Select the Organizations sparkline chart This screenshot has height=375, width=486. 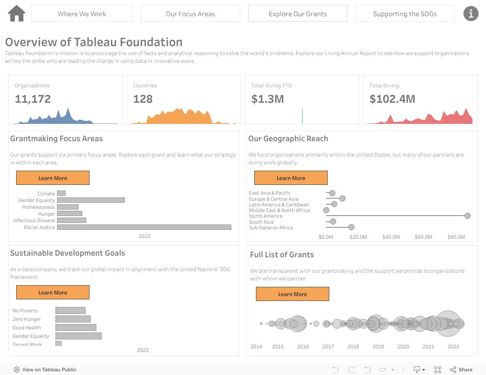(x=66, y=117)
